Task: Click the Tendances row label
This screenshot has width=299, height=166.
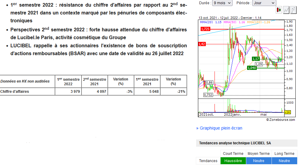Action: tap(208, 161)
